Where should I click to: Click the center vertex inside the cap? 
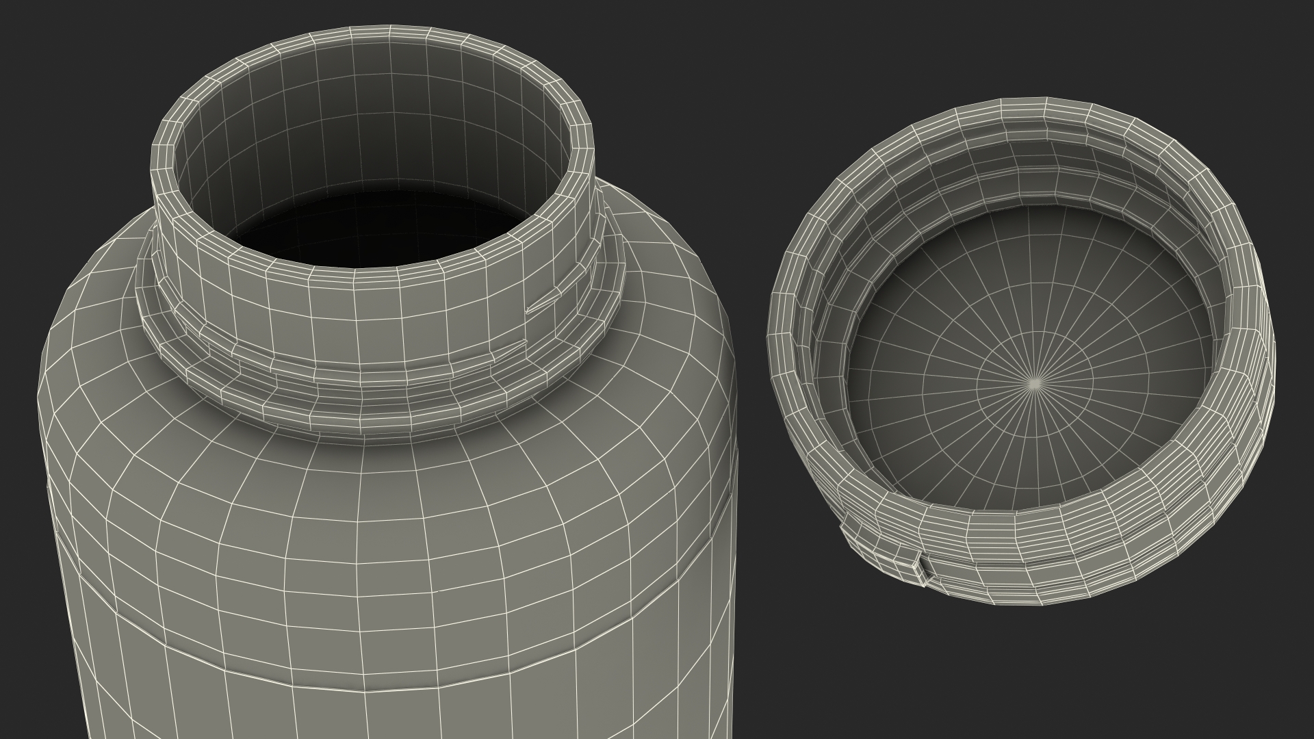[x=1036, y=384]
